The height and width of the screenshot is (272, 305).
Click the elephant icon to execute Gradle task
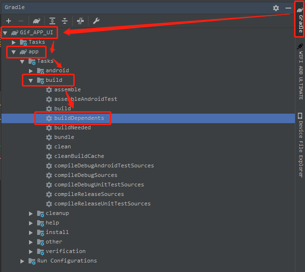point(37,21)
